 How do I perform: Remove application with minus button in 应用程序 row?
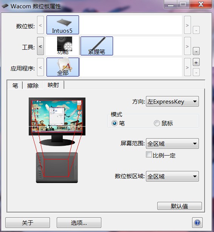196,72
